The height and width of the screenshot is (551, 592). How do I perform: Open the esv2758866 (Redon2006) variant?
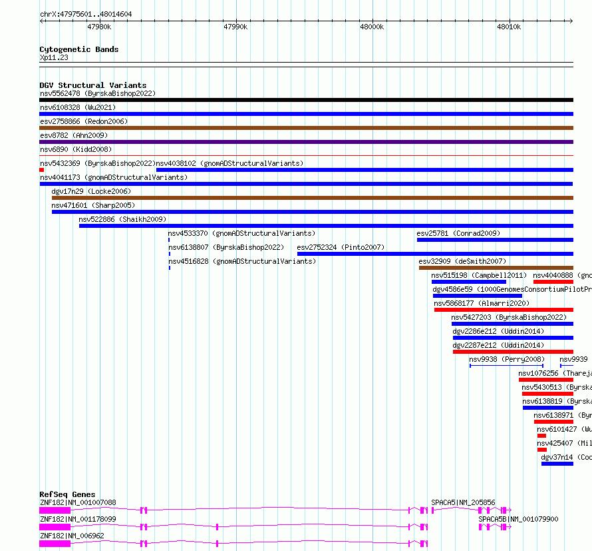[x=84, y=121]
